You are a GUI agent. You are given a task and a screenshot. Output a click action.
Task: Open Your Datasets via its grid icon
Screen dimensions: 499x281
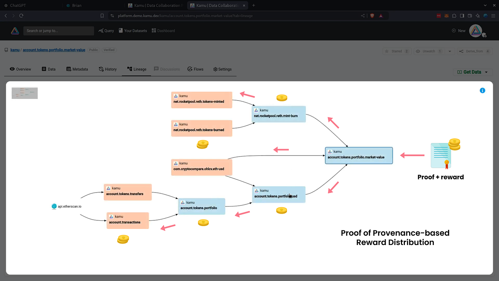point(121,31)
